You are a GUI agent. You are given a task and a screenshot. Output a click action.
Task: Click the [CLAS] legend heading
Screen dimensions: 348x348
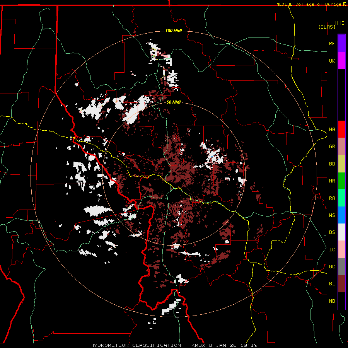pyautogui.click(x=327, y=27)
